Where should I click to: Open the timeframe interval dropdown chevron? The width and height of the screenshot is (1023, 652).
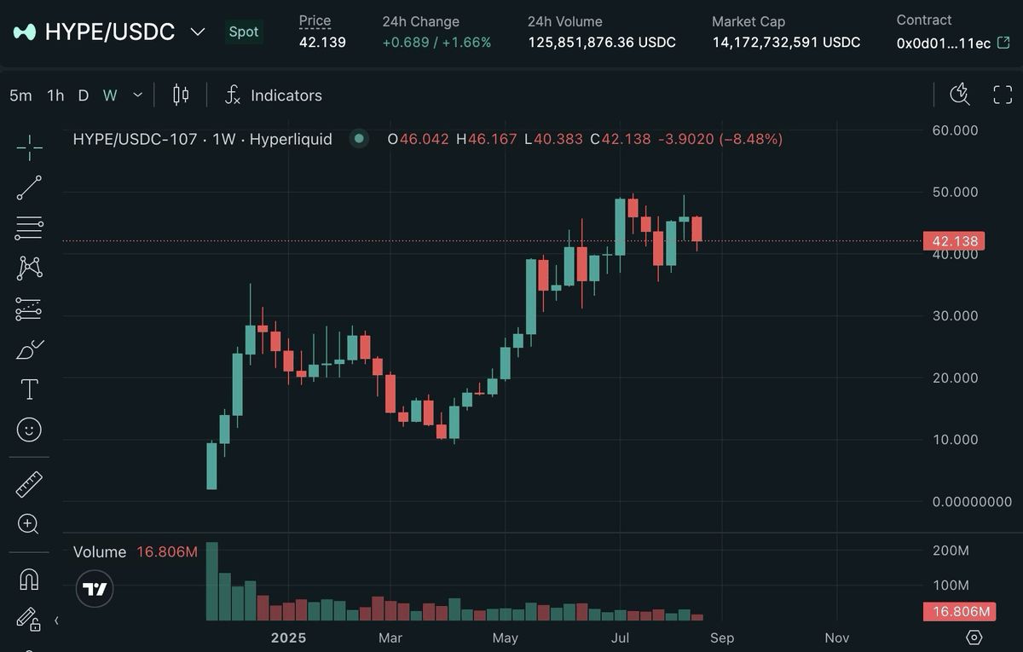pos(137,95)
